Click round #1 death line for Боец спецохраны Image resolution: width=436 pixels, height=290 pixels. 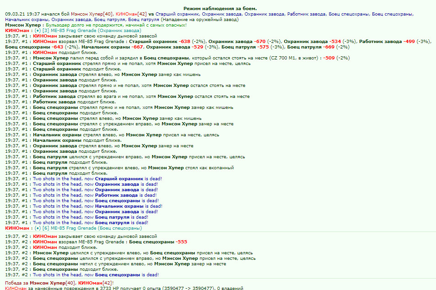(82, 201)
